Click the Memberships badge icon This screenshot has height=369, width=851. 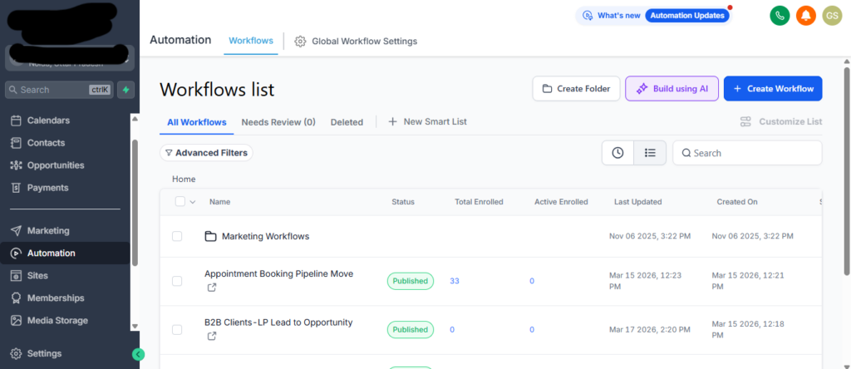coord(17,298)
